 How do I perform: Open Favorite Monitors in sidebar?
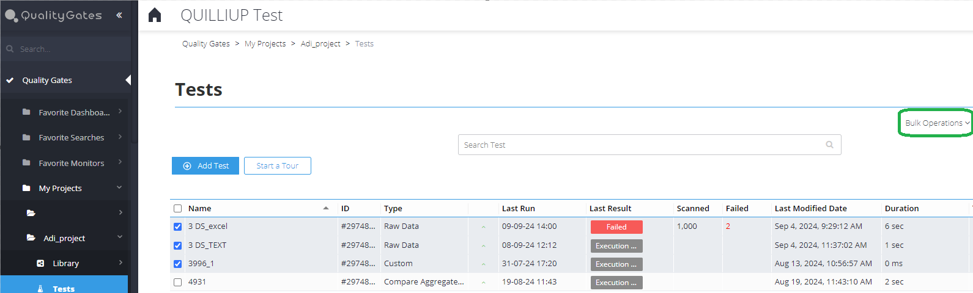[x=71, y=163]
